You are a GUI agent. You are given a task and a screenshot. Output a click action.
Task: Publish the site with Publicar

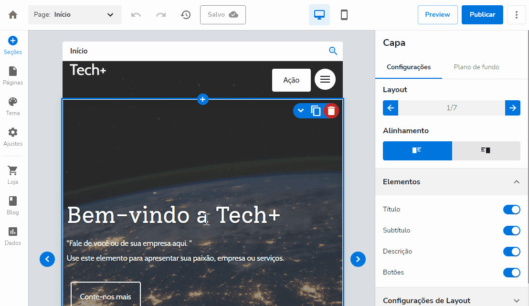pyautogui.click(x=482, y=15)
